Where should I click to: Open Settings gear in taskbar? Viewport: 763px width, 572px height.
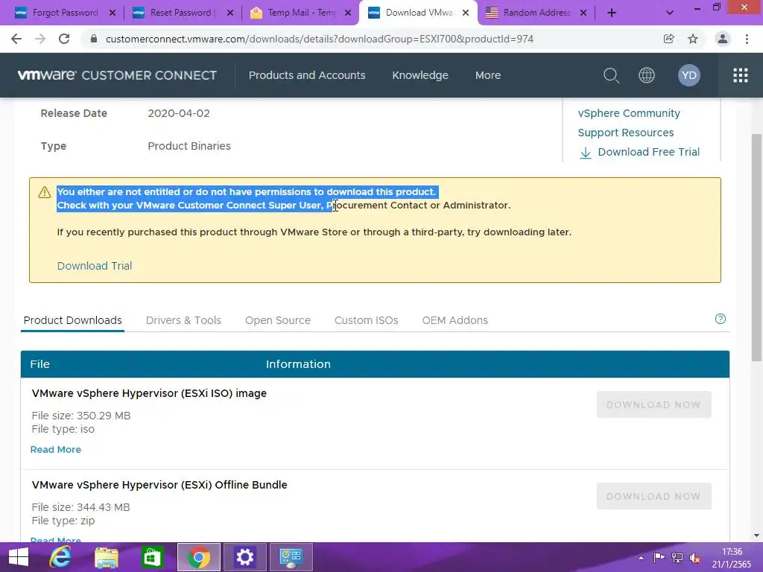(x=244, y=557)
